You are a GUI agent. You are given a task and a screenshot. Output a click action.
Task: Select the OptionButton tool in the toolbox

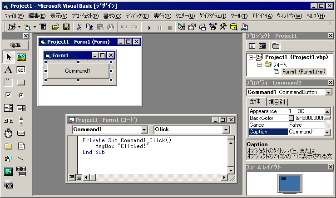[x=21, y=95]
